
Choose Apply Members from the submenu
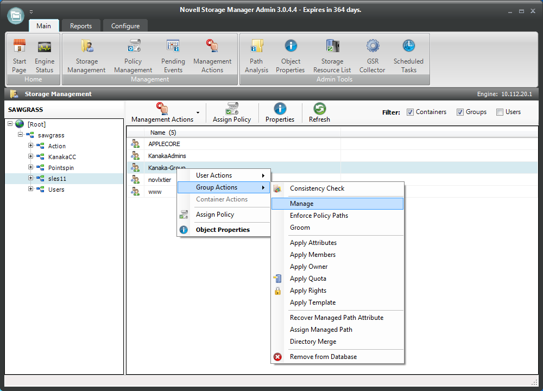pyautogui.click(x=338, y=255)
